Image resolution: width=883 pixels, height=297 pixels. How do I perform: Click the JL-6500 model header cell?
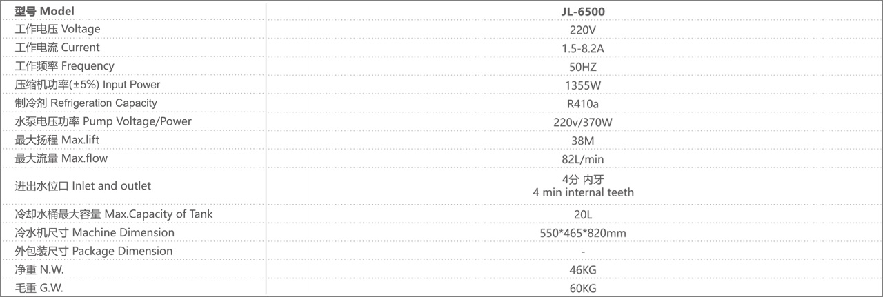583,11
